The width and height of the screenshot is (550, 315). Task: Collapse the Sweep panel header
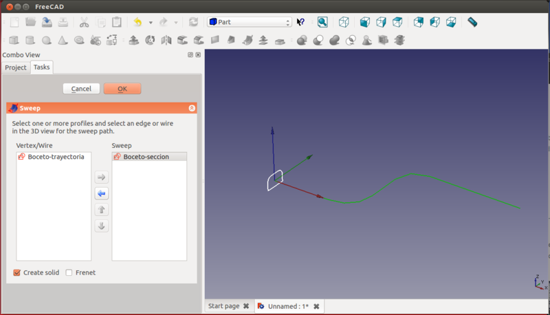pos(192,108)
